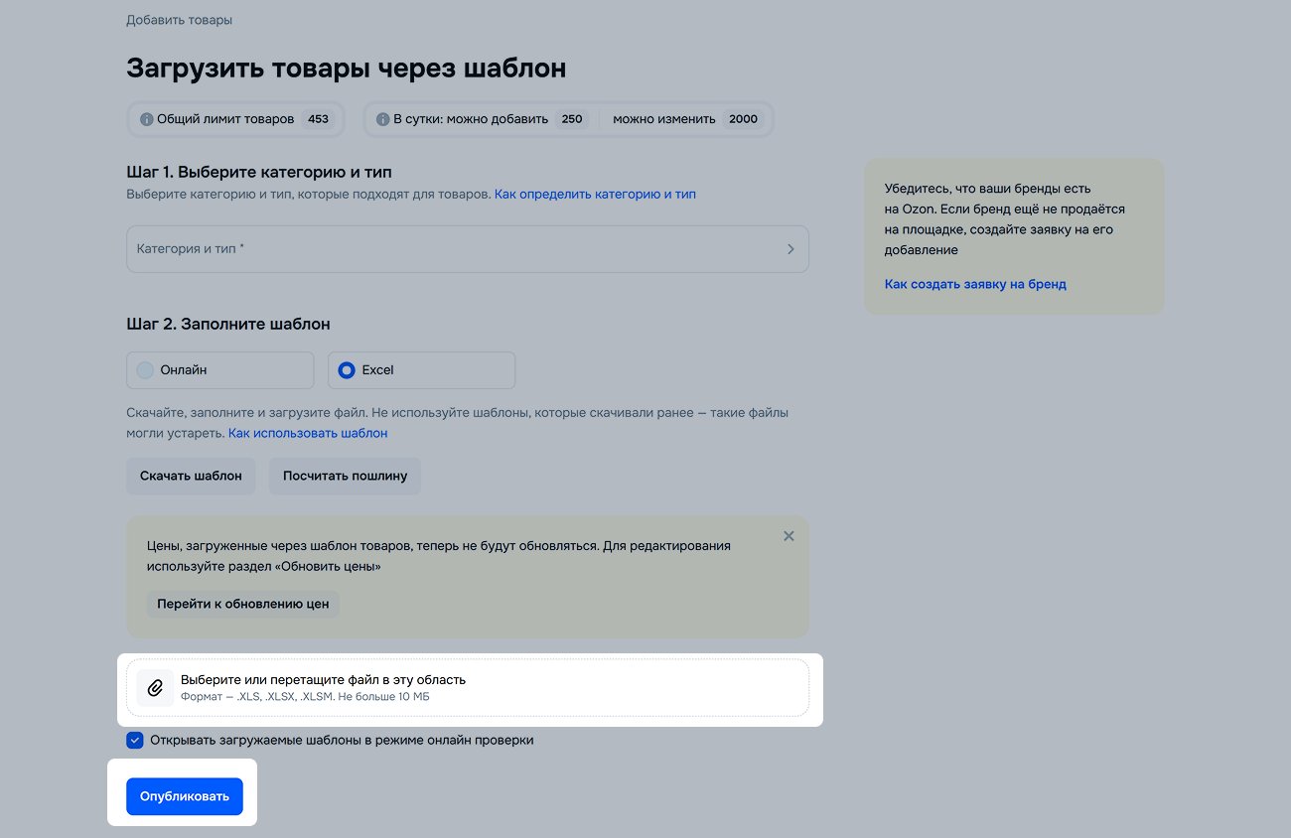
Task: Click info icon beside 'Общий лимит товаров'
Action: (146, 119)
